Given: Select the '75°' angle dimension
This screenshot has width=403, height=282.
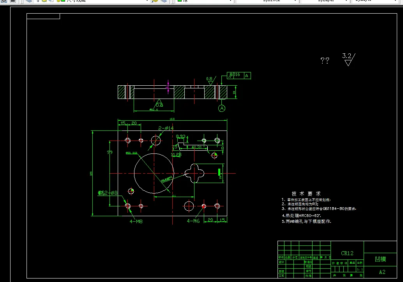Looking at the screenshot, I should tap(175, 147).
